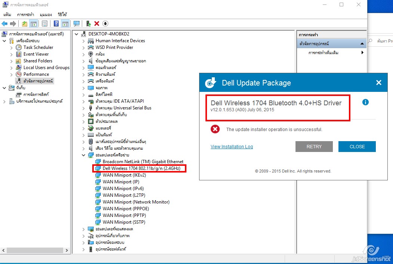Expand WSD Print Provider
Screen dimensions: 393x264
point(83,47)
